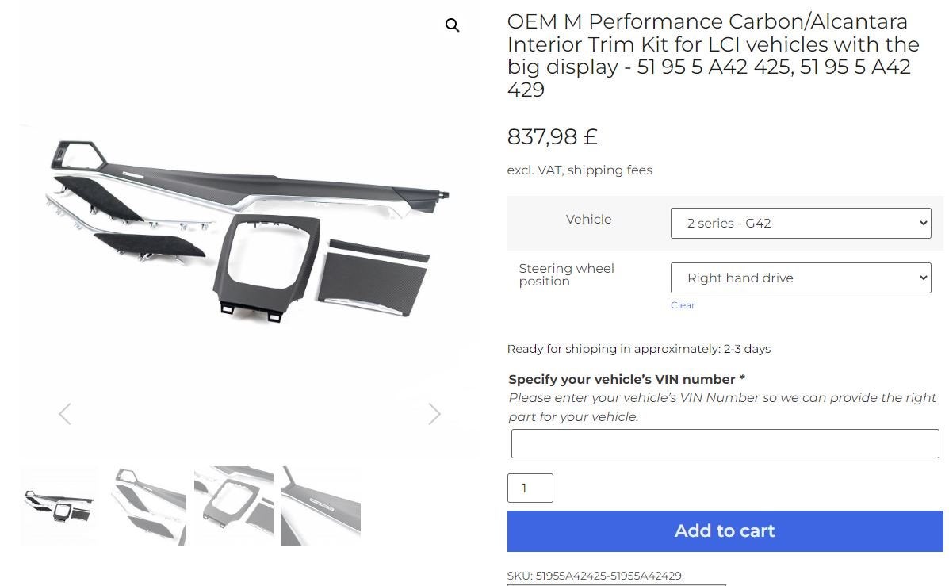
Task: Click the Vehicle dropdown arrow
Action: (x=923, y=223)
